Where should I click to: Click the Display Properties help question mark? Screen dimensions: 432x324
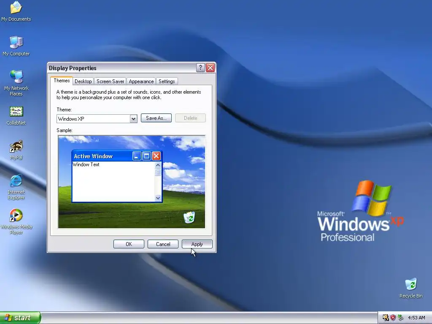pos(200,68)
